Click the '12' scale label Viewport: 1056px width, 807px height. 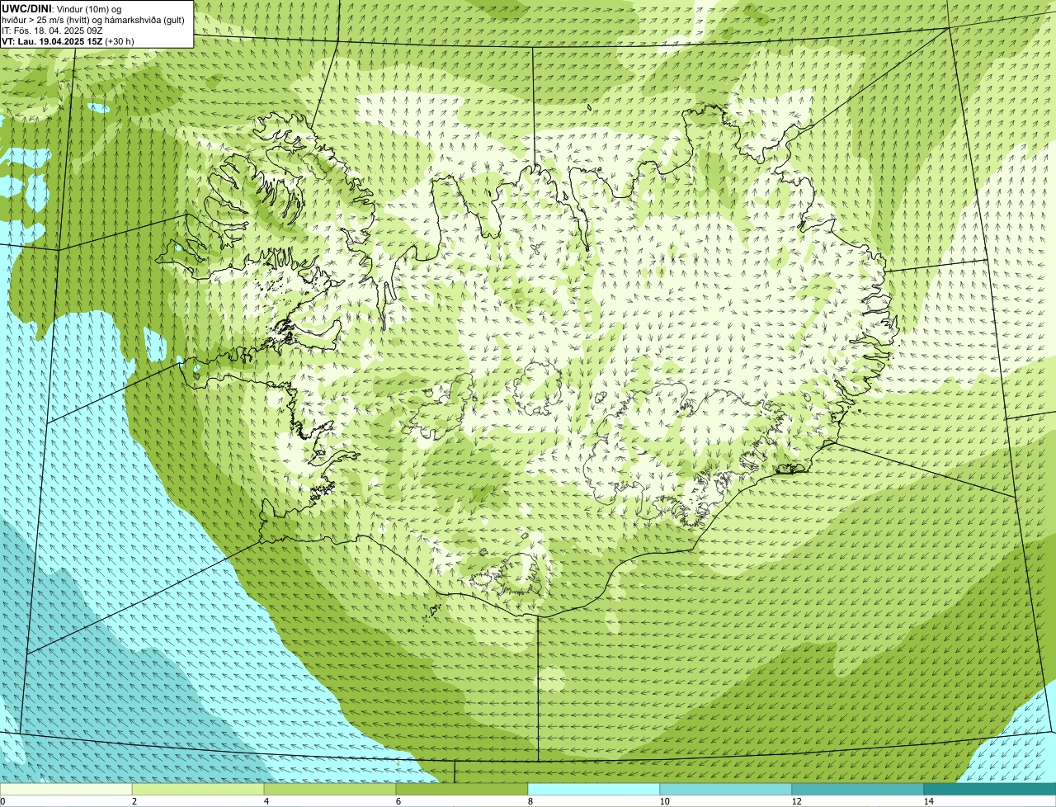(796, 801)
